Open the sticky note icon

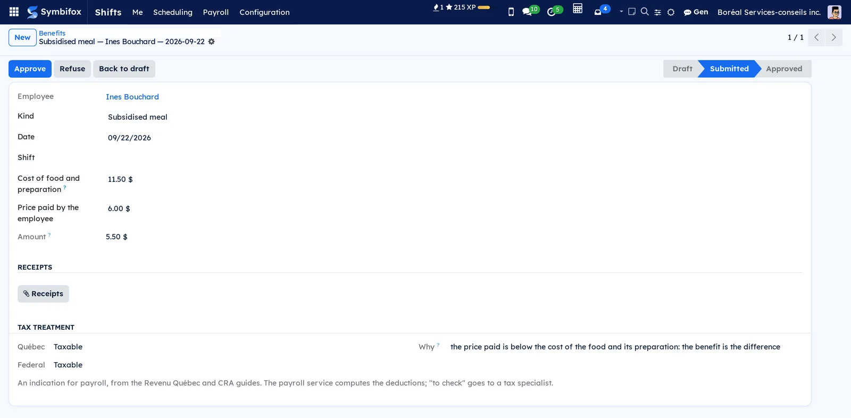click(632, 11)
